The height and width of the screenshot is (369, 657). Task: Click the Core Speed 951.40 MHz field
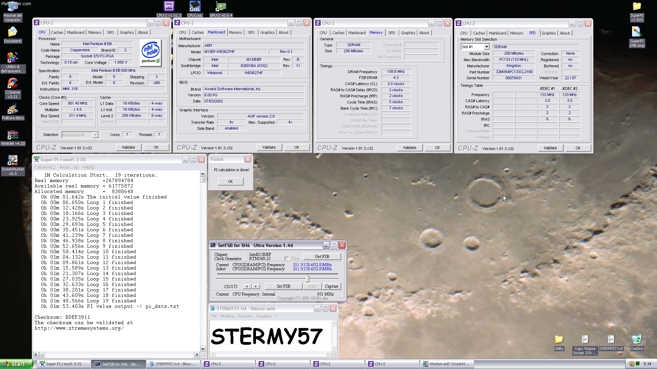77,104
